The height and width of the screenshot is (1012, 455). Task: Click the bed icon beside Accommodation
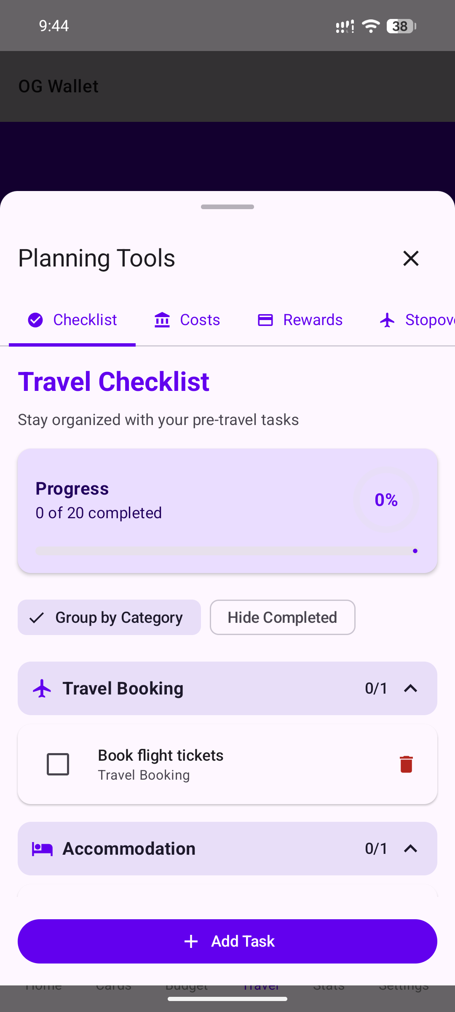coord(42,849)
